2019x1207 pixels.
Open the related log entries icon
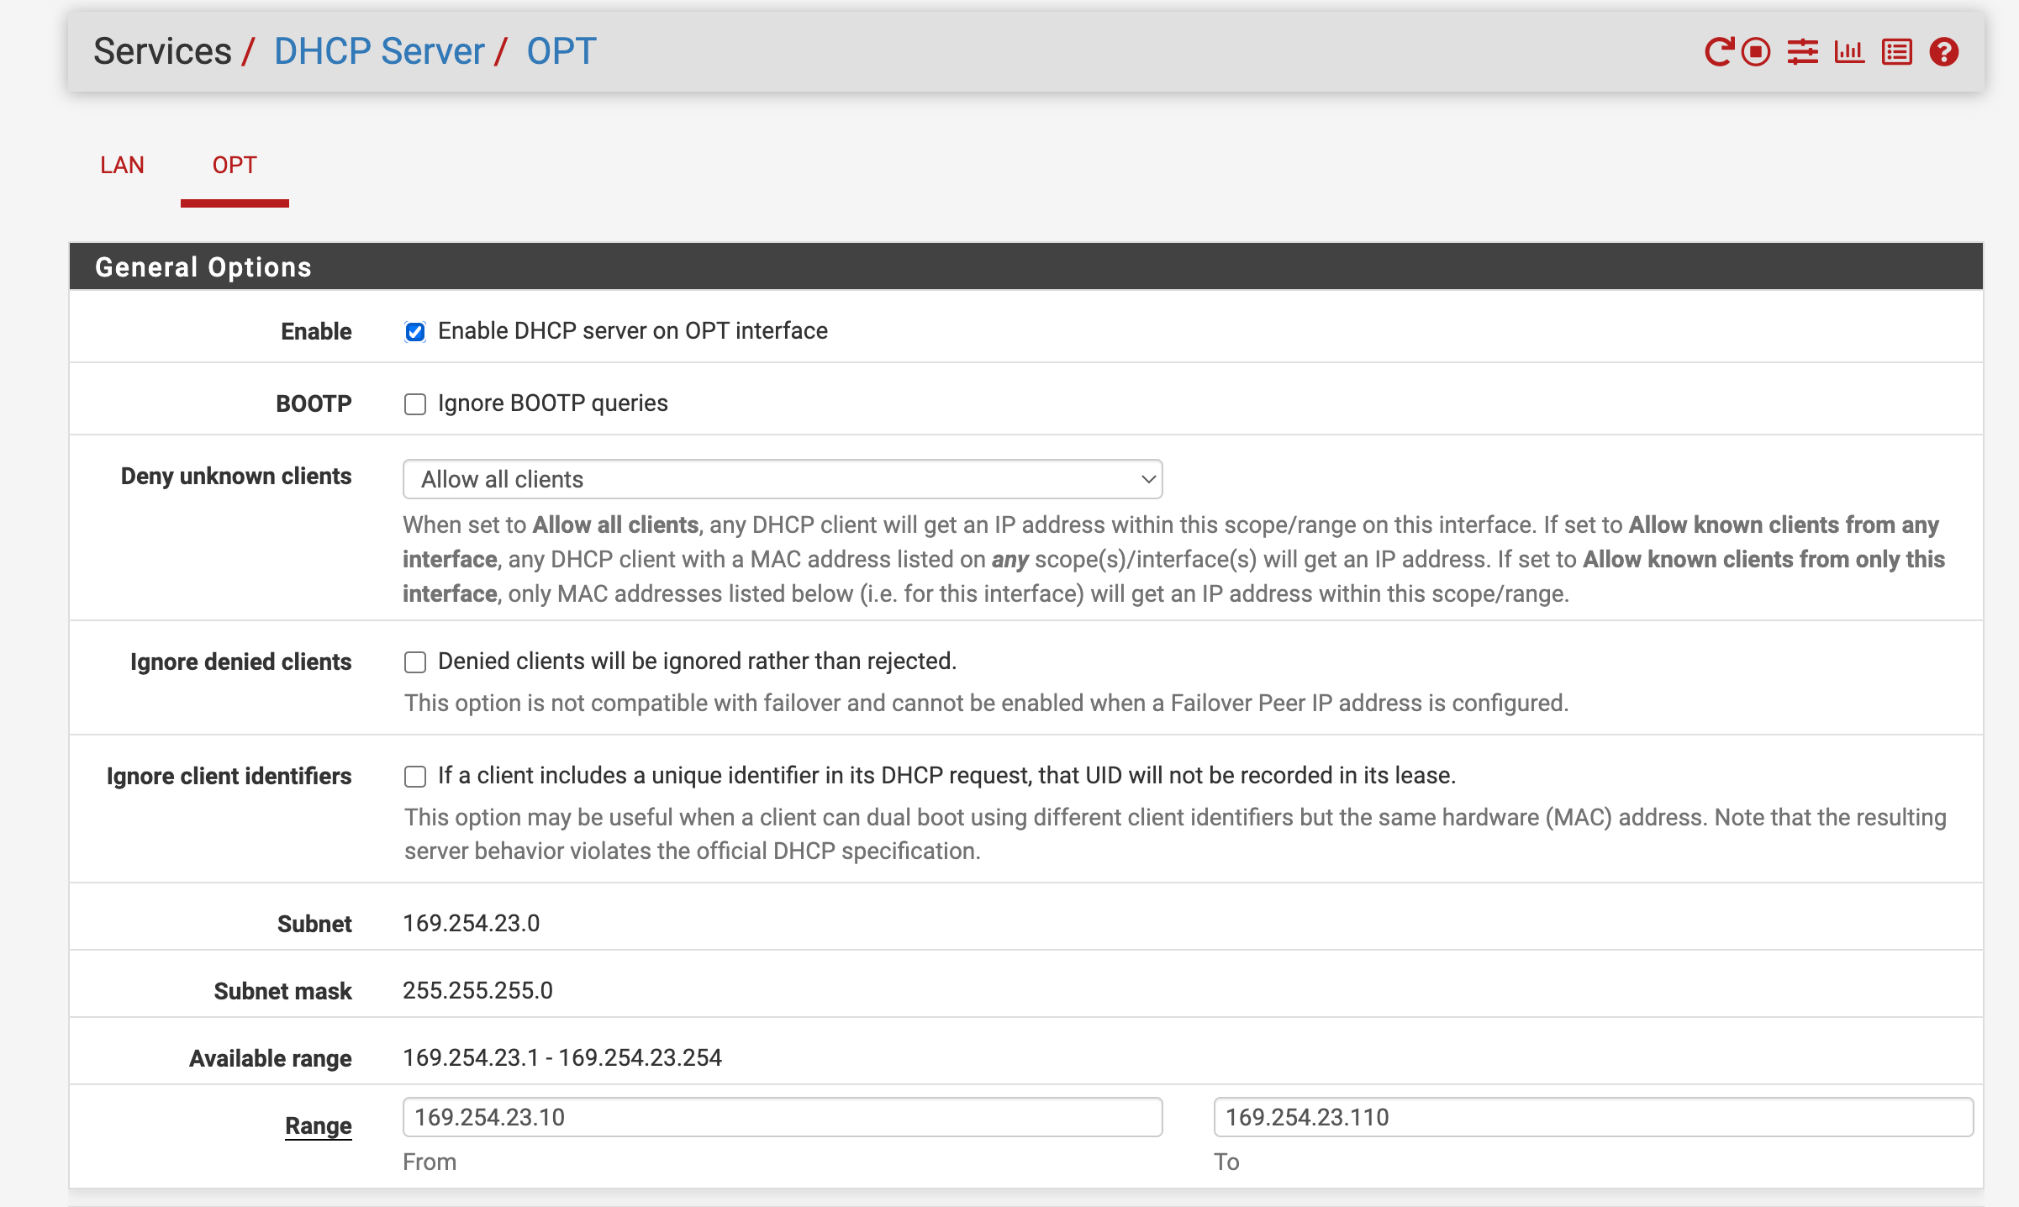click(1897, 52)
